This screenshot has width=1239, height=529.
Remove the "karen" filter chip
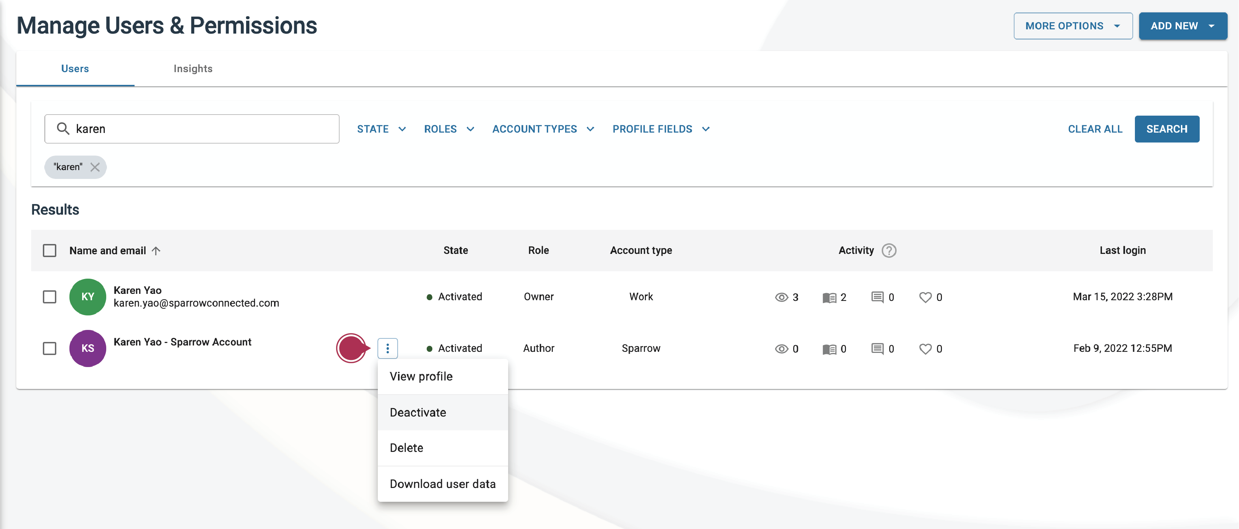click(x=95, y=167)
